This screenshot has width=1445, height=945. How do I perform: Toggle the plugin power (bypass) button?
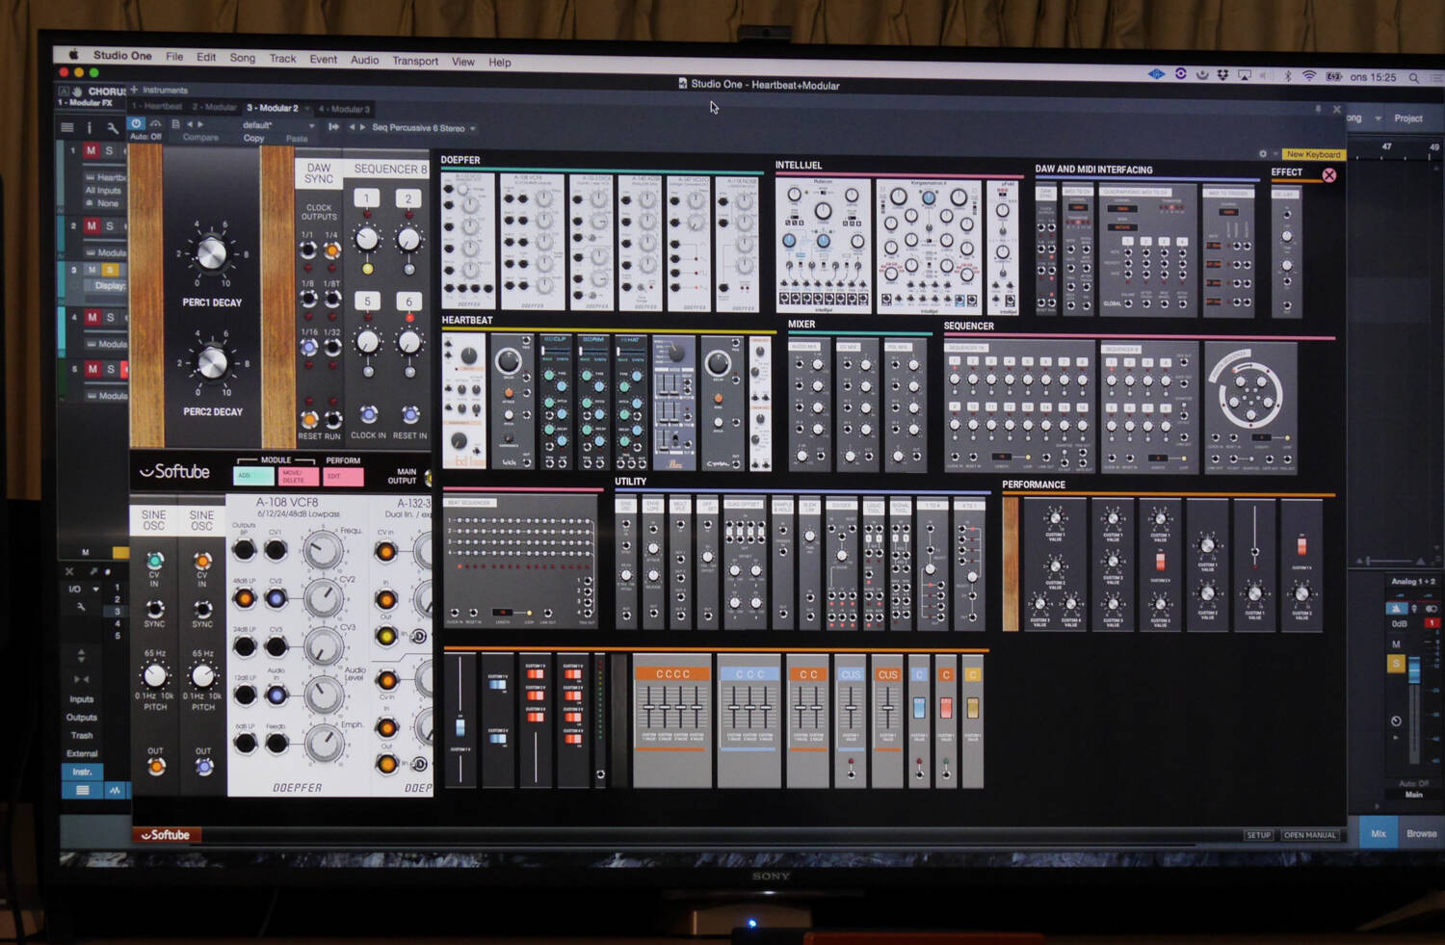click(x=137, y=123)
